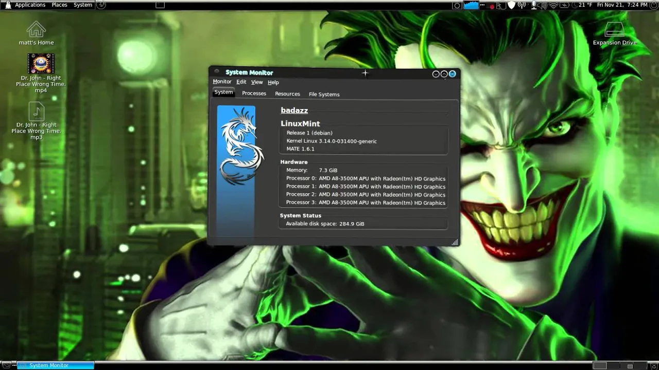Click Memory value '7.3 GiB'
This screenshot has width=659, height=370.
[x=328, y=170]
